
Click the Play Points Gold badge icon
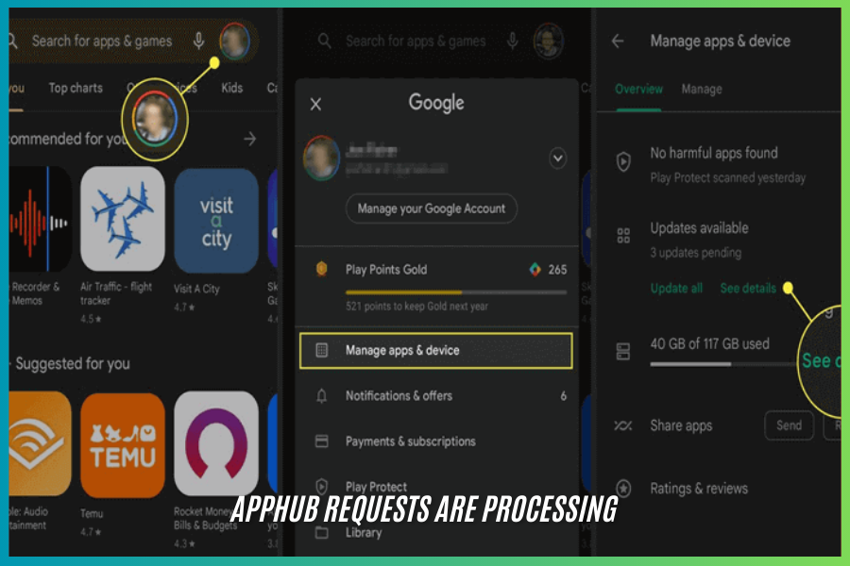[321, 269]
